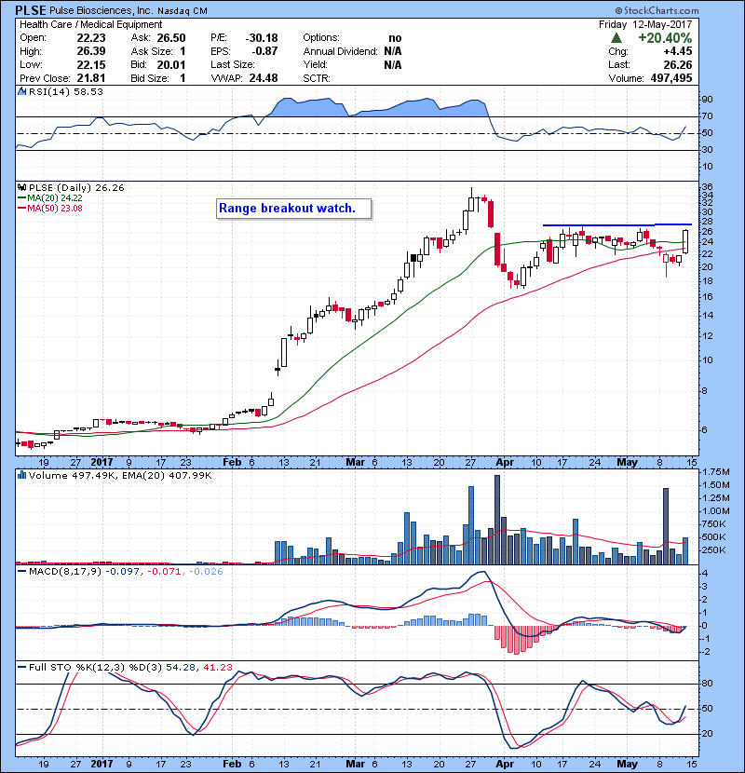Click the PLSE (Daily) candlestick icon
Image resolution: width=745 pixels, height=773 pixels.
21,187
